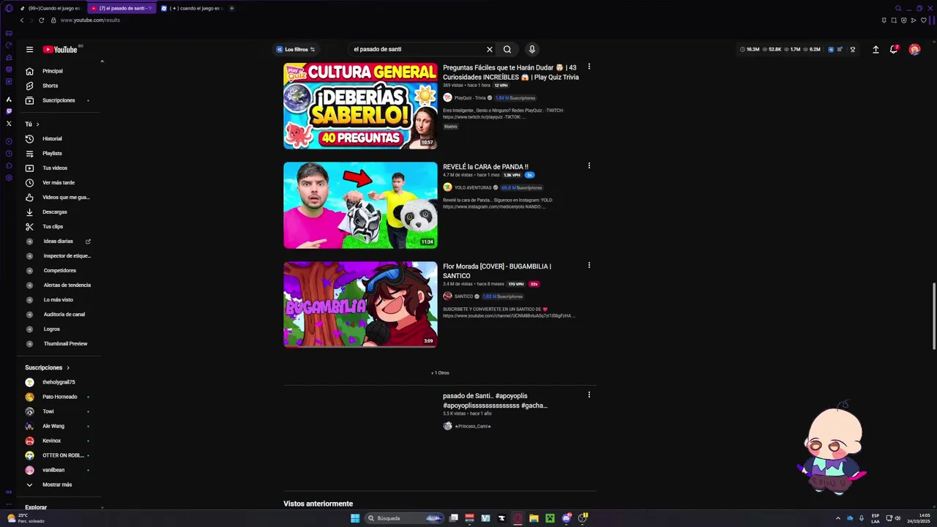The image size is (937, 527).
Task: Switch to TikTok 'Cuando el juego es' tab
Action: pos(50,8)
